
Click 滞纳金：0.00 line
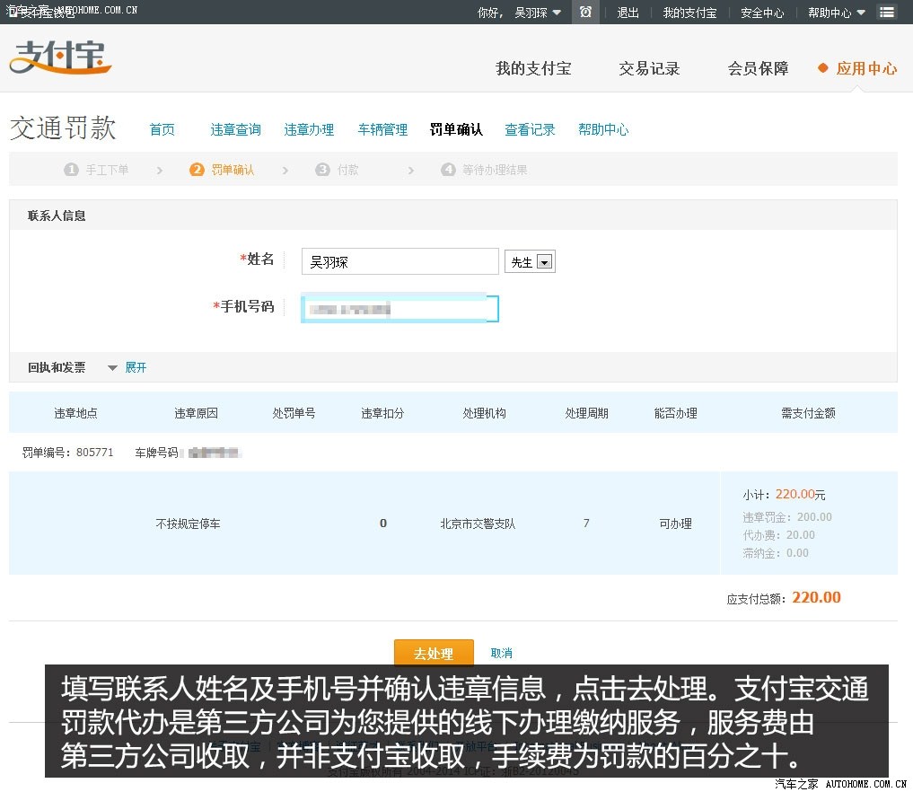pos(776,553)
